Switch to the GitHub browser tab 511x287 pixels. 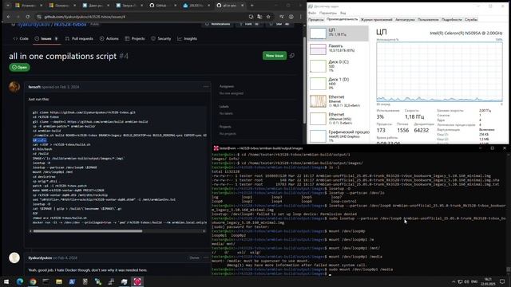click(x=163, y=6)
